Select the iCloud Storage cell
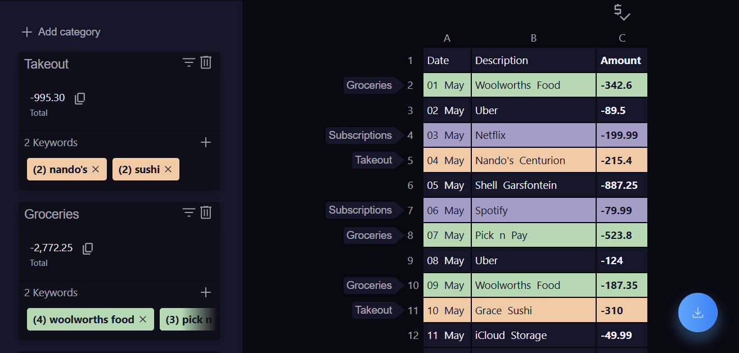Viewport: 739px width, 353px height. (x=534, y=336)
